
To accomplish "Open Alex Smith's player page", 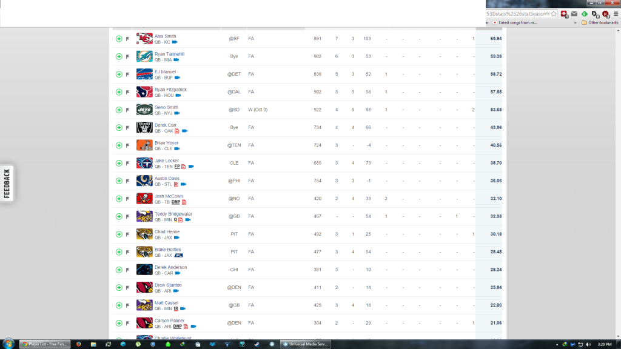I will tap(165, 36).
